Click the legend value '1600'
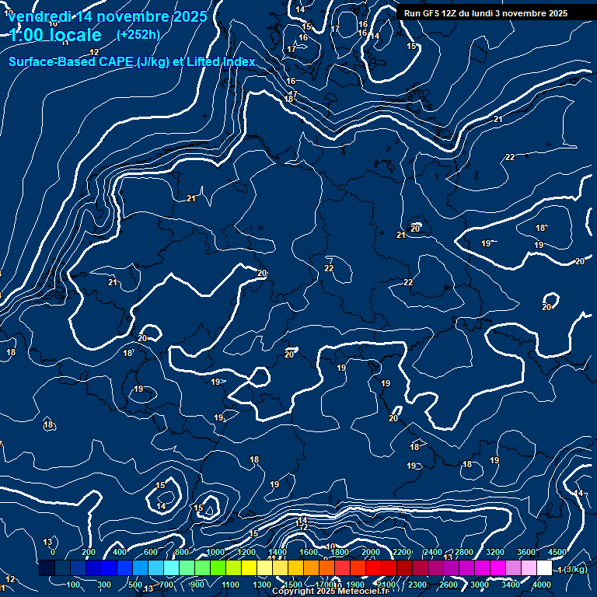Viewport: 597px width, 597px height. coord(309,552)
